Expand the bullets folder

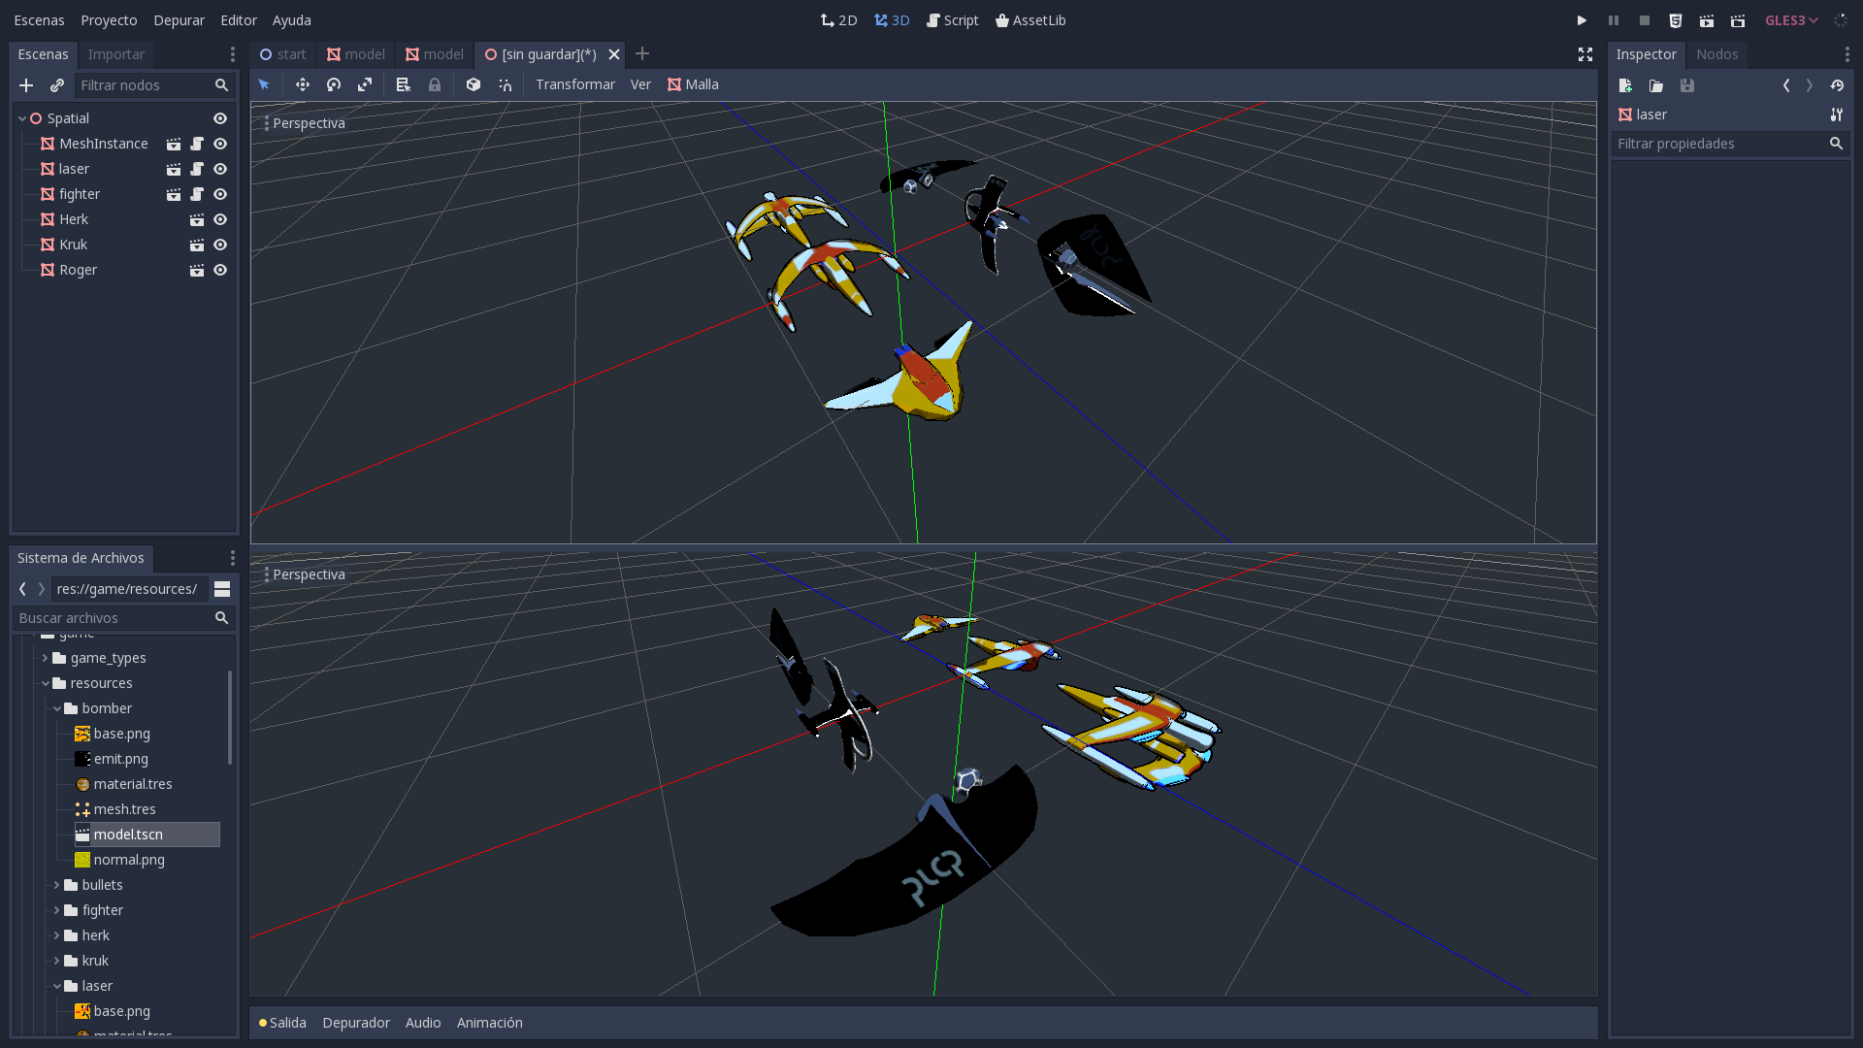tap(56, 885)
